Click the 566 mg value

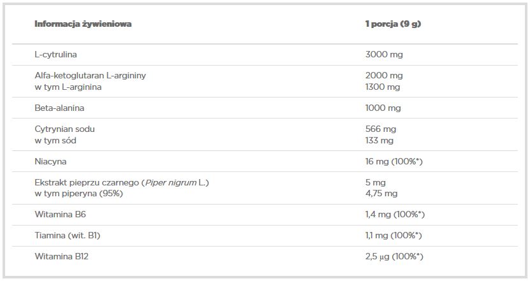tap(380, 129)
